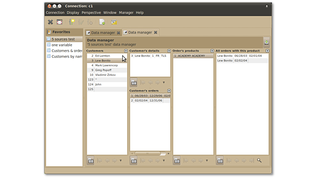Toggle the table view button under Customer's orders

[x=134, y=160]
